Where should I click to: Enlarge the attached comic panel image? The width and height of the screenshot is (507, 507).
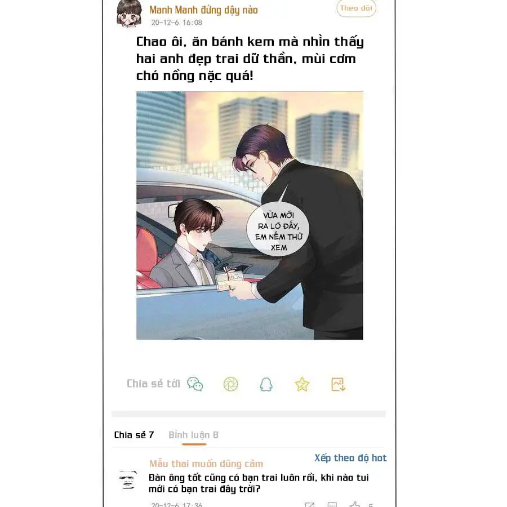[250, 216]
